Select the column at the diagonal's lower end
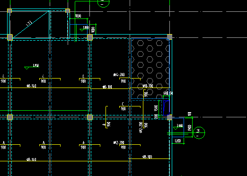The width and height of the screenshot is (247, 176). pos(10,37)
